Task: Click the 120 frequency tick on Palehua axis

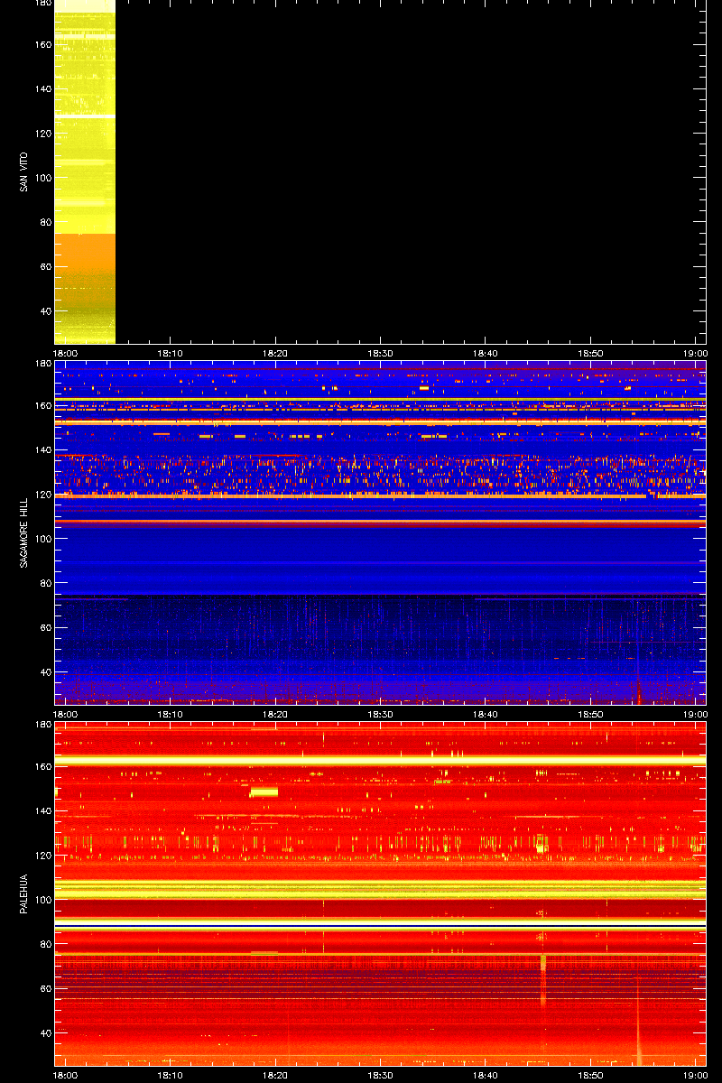Action: point(42,856)
